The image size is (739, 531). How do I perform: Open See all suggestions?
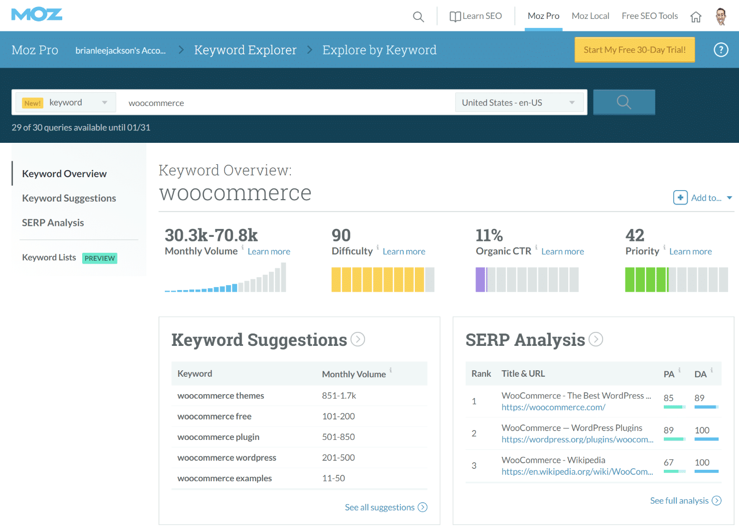[x=386, y=507]
